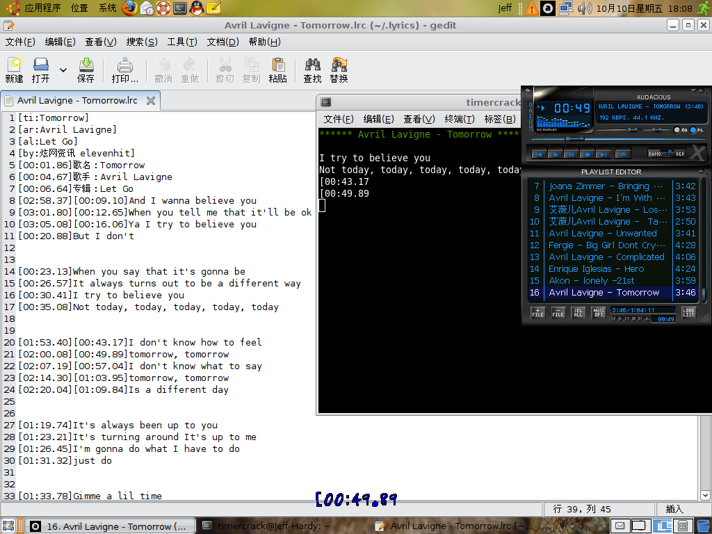Click the 00:49 time display in Audacious
Image resolution: width=712 pixels, height=534 pixels.
pyautogui.click(x=572, y=108)
